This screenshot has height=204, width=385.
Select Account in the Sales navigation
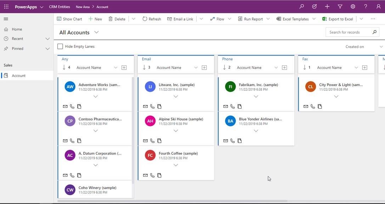18,76
